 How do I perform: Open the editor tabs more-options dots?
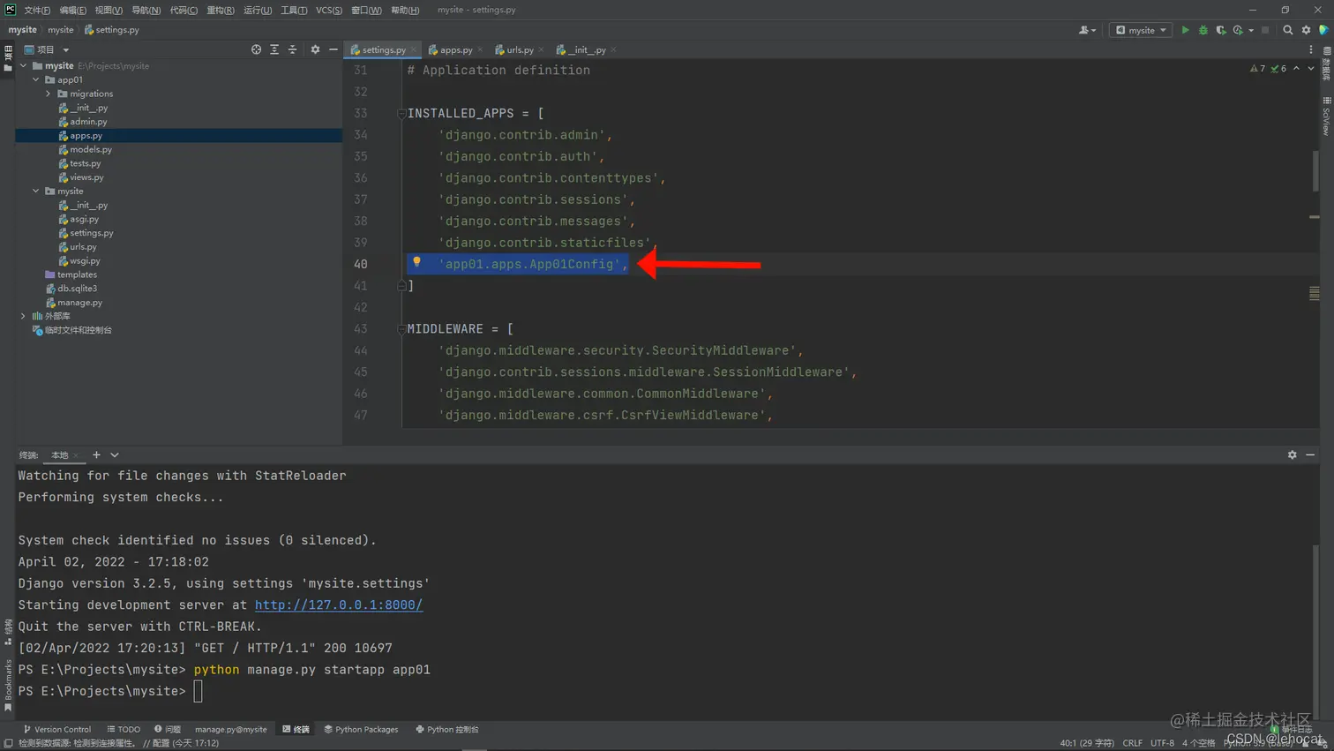[1311, 49]
